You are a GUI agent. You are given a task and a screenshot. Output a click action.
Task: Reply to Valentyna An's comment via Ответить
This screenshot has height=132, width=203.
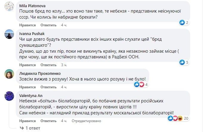48,121
